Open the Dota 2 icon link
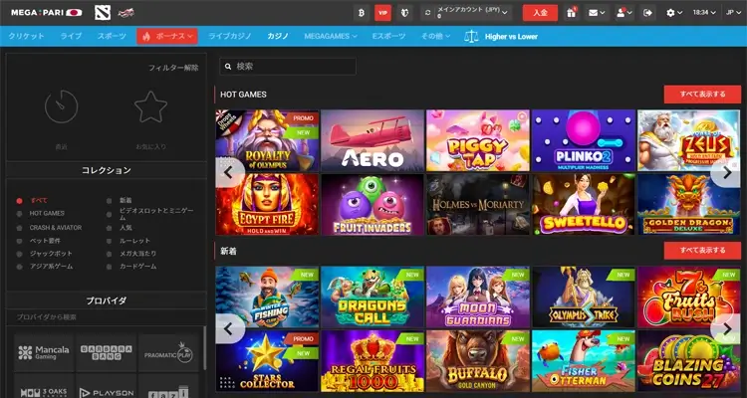Screen dimensions: 747x398 103,13
